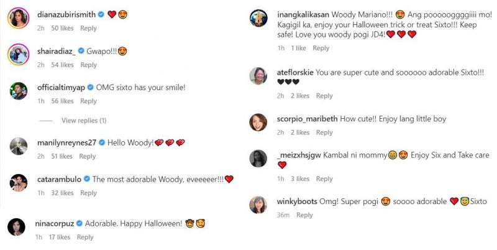The height and width of the screenshot is (250, 497).
Task: Click ateflorskie's profile photo
Action: click(258, 76)
